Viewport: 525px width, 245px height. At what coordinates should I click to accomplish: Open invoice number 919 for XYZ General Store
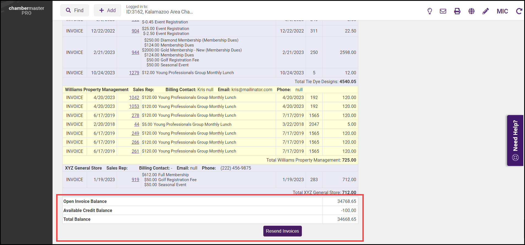pyautogui.click(x=135, y=180)
